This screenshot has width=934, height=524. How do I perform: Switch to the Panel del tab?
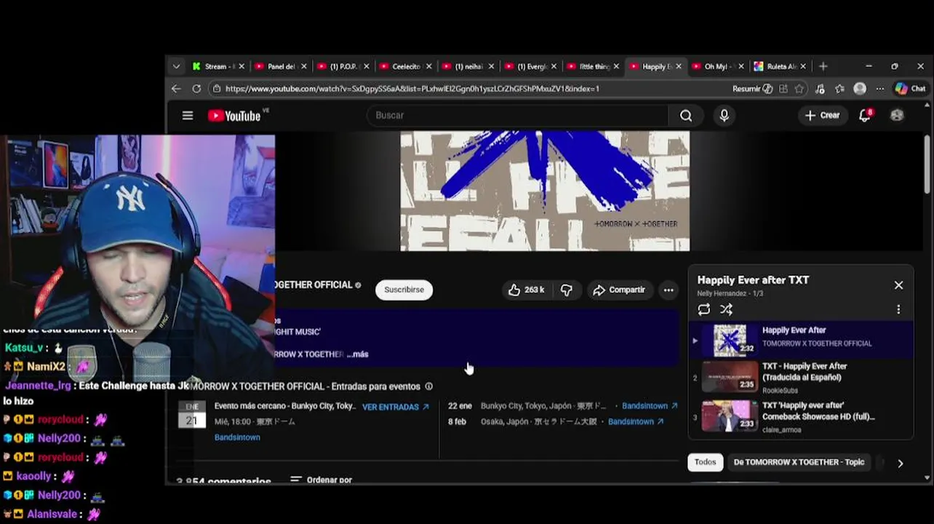click(281, 66)
